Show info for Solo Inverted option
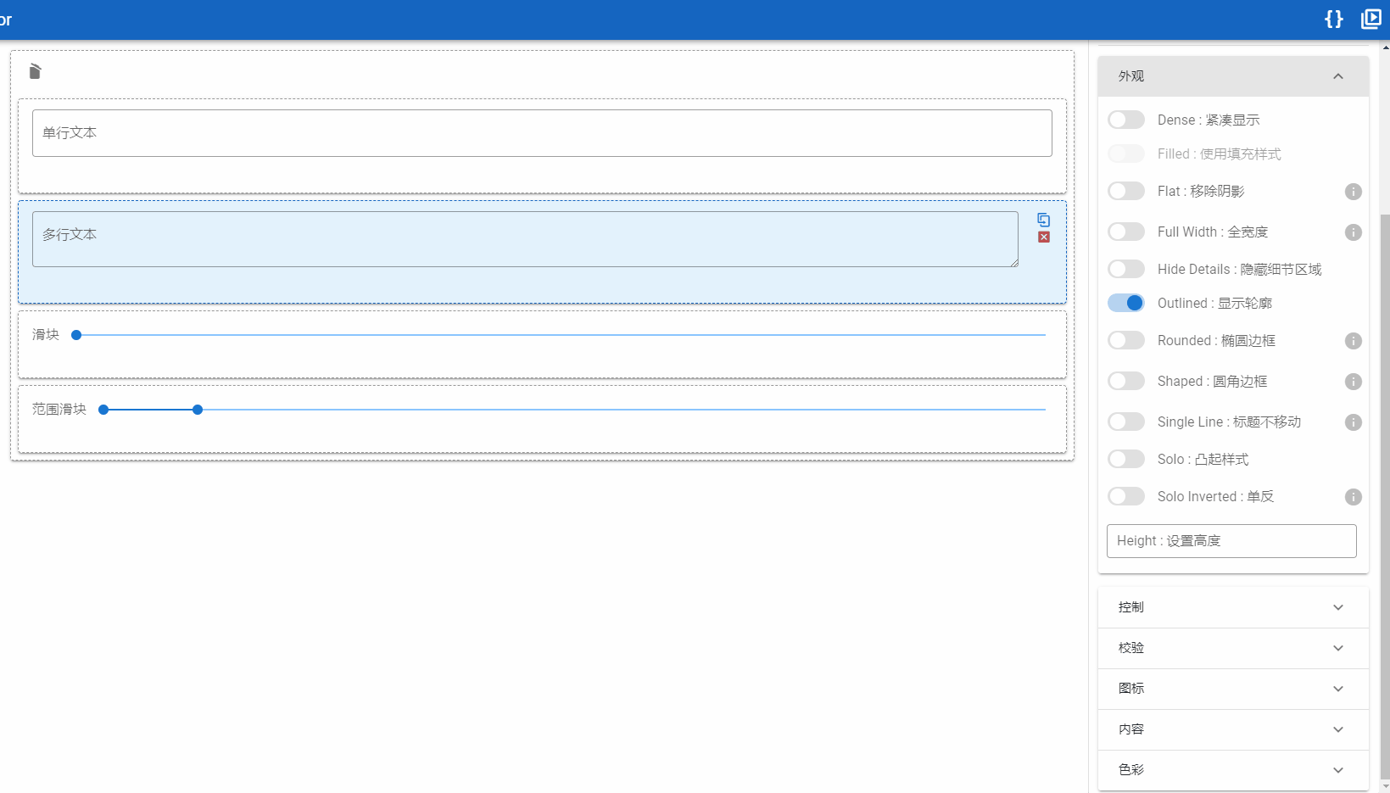1390x793 pixels. 1354,497
